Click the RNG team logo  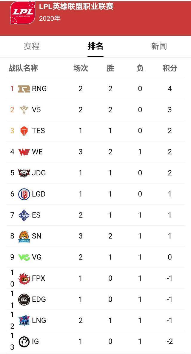coord(24,89)
